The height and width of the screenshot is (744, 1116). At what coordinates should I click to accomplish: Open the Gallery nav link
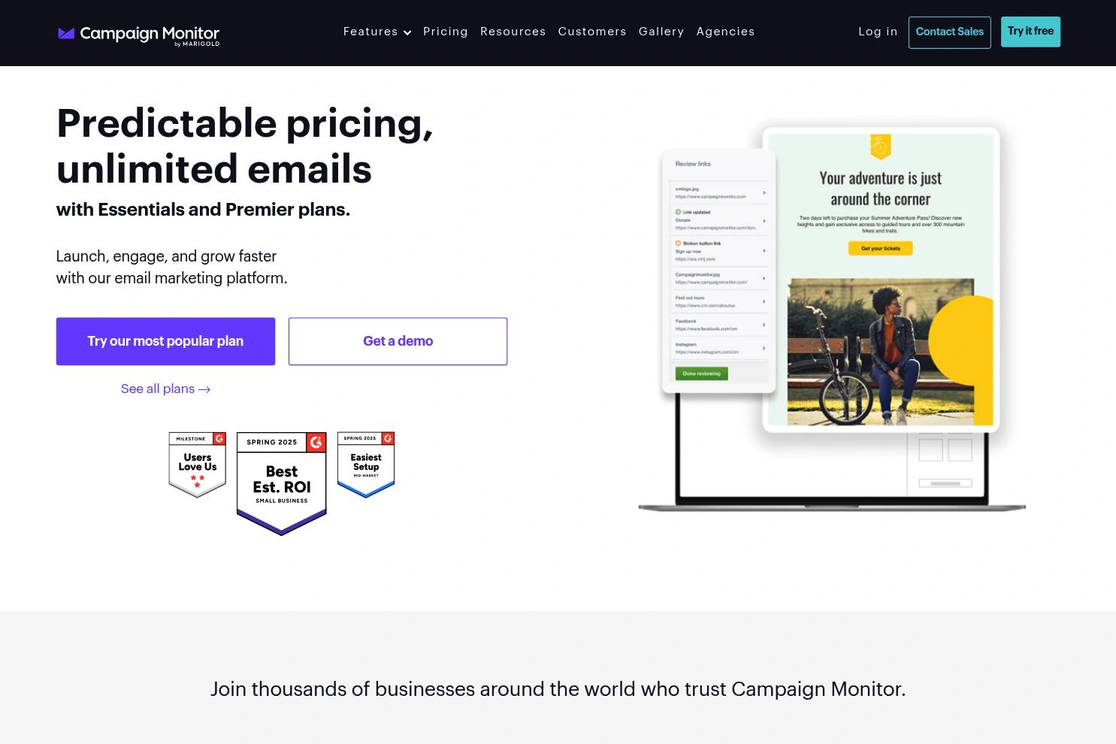661,32
